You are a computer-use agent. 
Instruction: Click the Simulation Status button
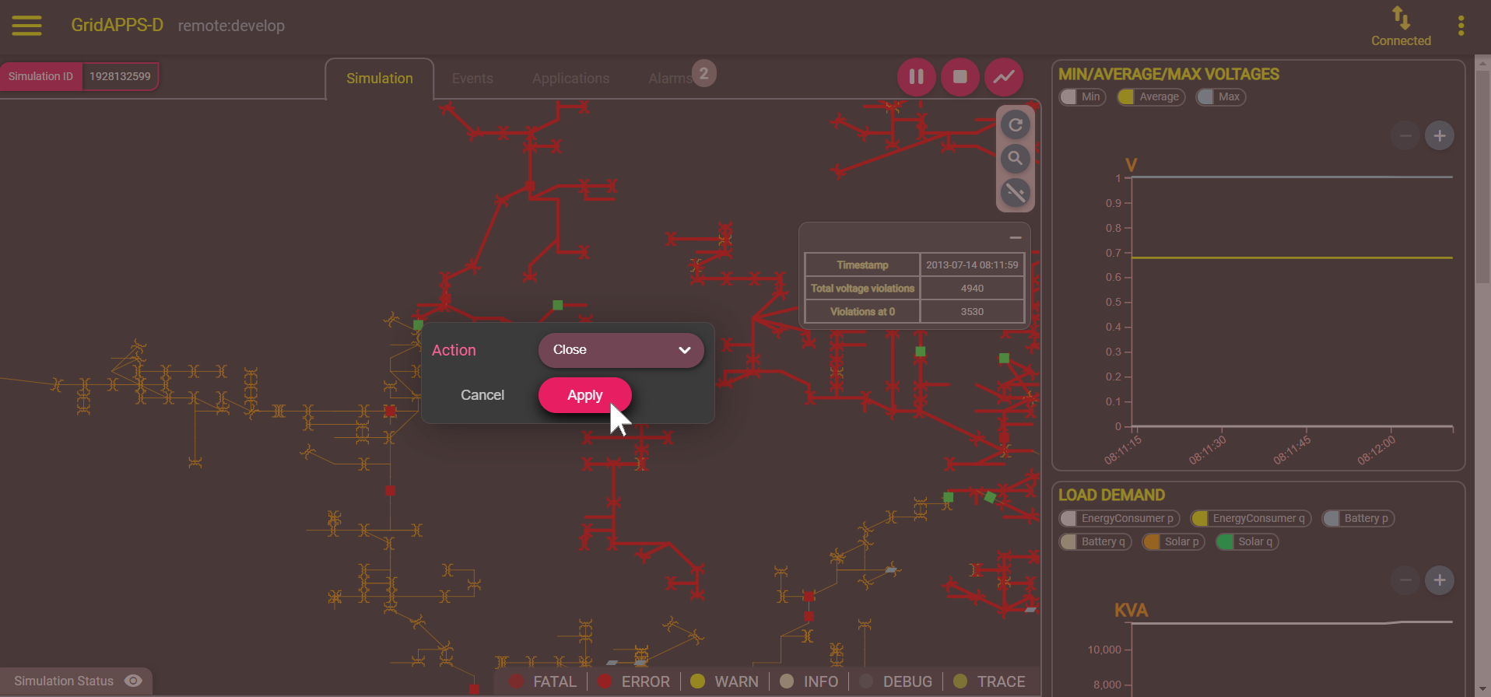point(76,681)
